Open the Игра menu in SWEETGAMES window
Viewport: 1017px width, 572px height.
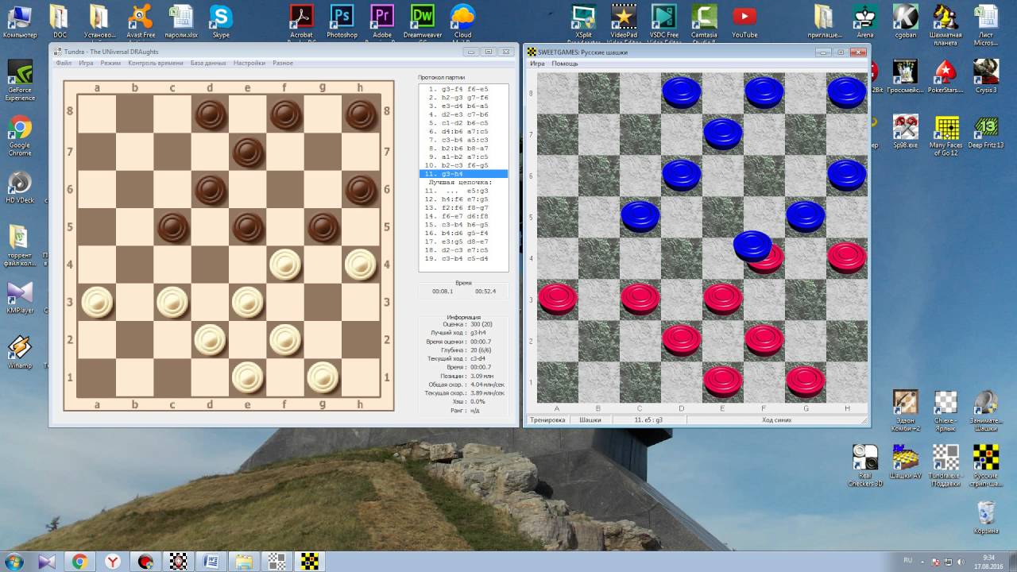click(x=537, y=64)
